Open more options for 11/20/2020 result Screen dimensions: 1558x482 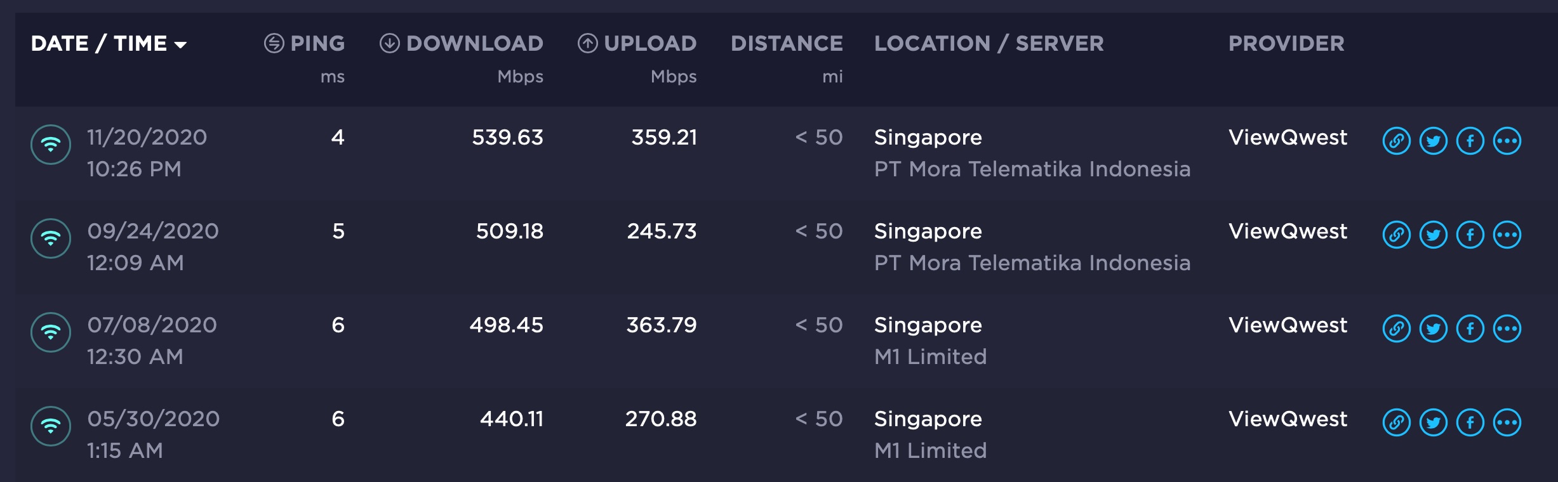click(1507, 141)
